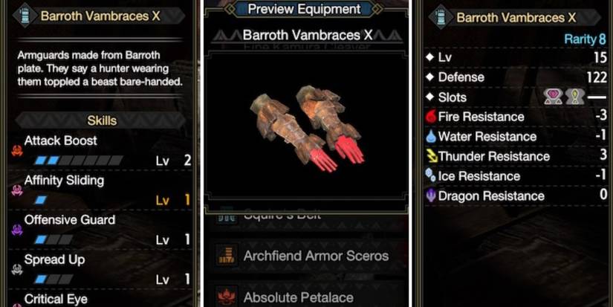Click the Affinity Sliding skill icon
This screenshot has width=613, height=307.
[17, 190]
